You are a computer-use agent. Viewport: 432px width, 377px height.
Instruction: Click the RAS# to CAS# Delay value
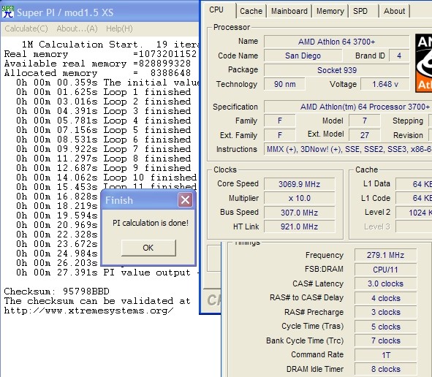tap(385, 298)
